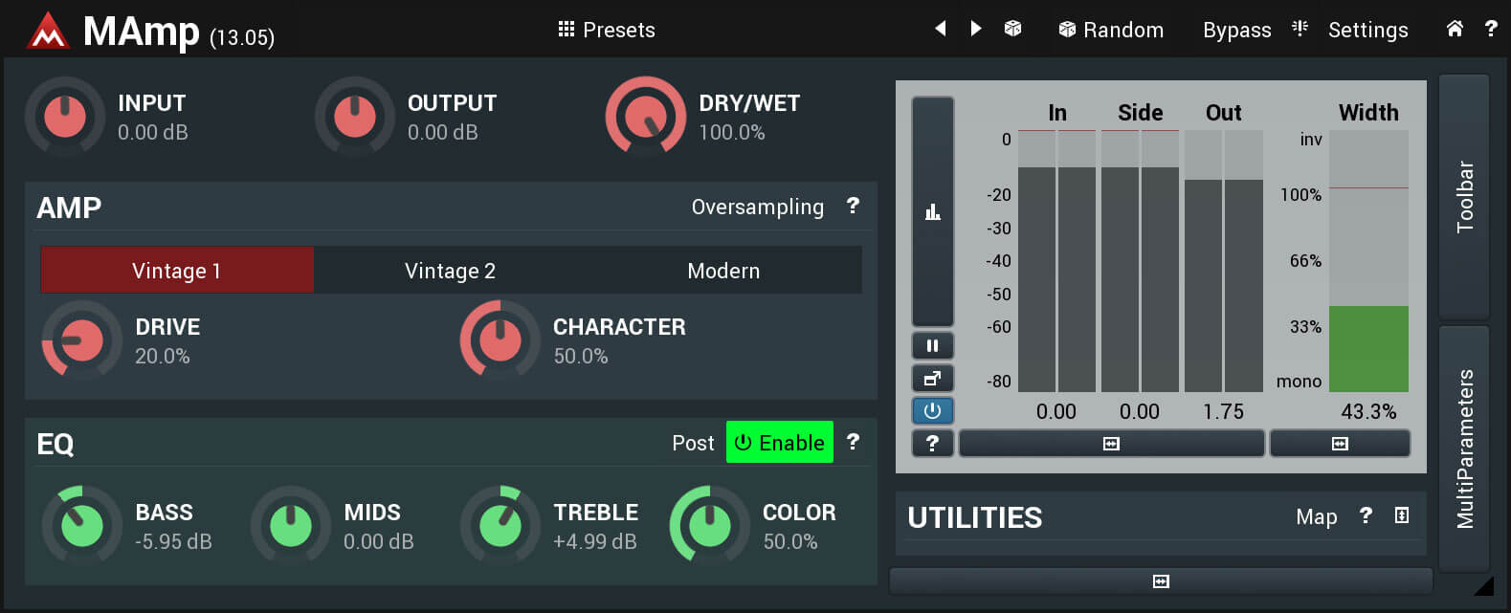Click the OUTPUT gain knob

tap(355, 117)
